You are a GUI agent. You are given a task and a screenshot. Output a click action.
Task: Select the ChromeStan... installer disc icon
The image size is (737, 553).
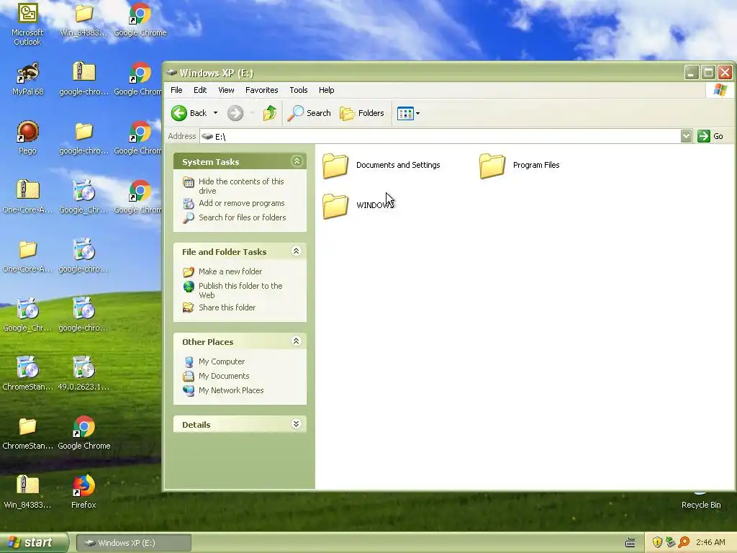28,374
